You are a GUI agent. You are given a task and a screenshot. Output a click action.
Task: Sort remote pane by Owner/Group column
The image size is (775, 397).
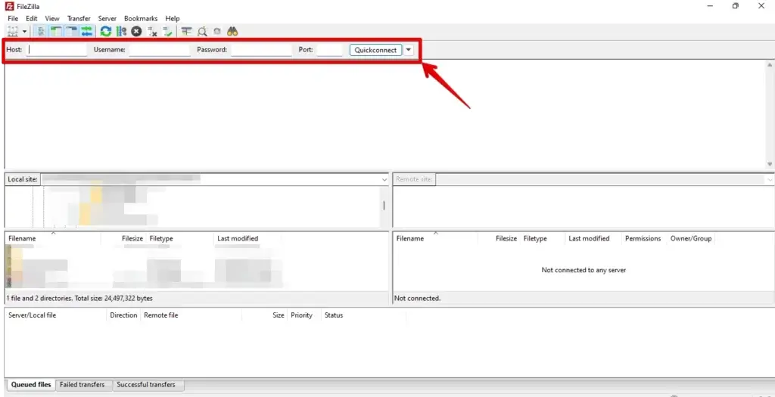pos(691,238)
